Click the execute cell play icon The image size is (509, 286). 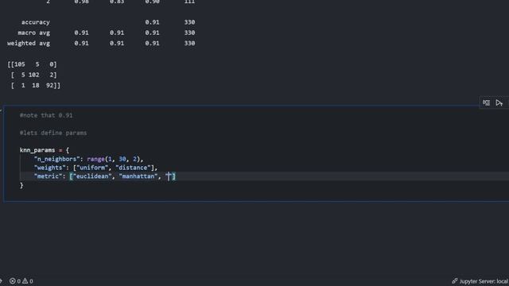(499, 102)
